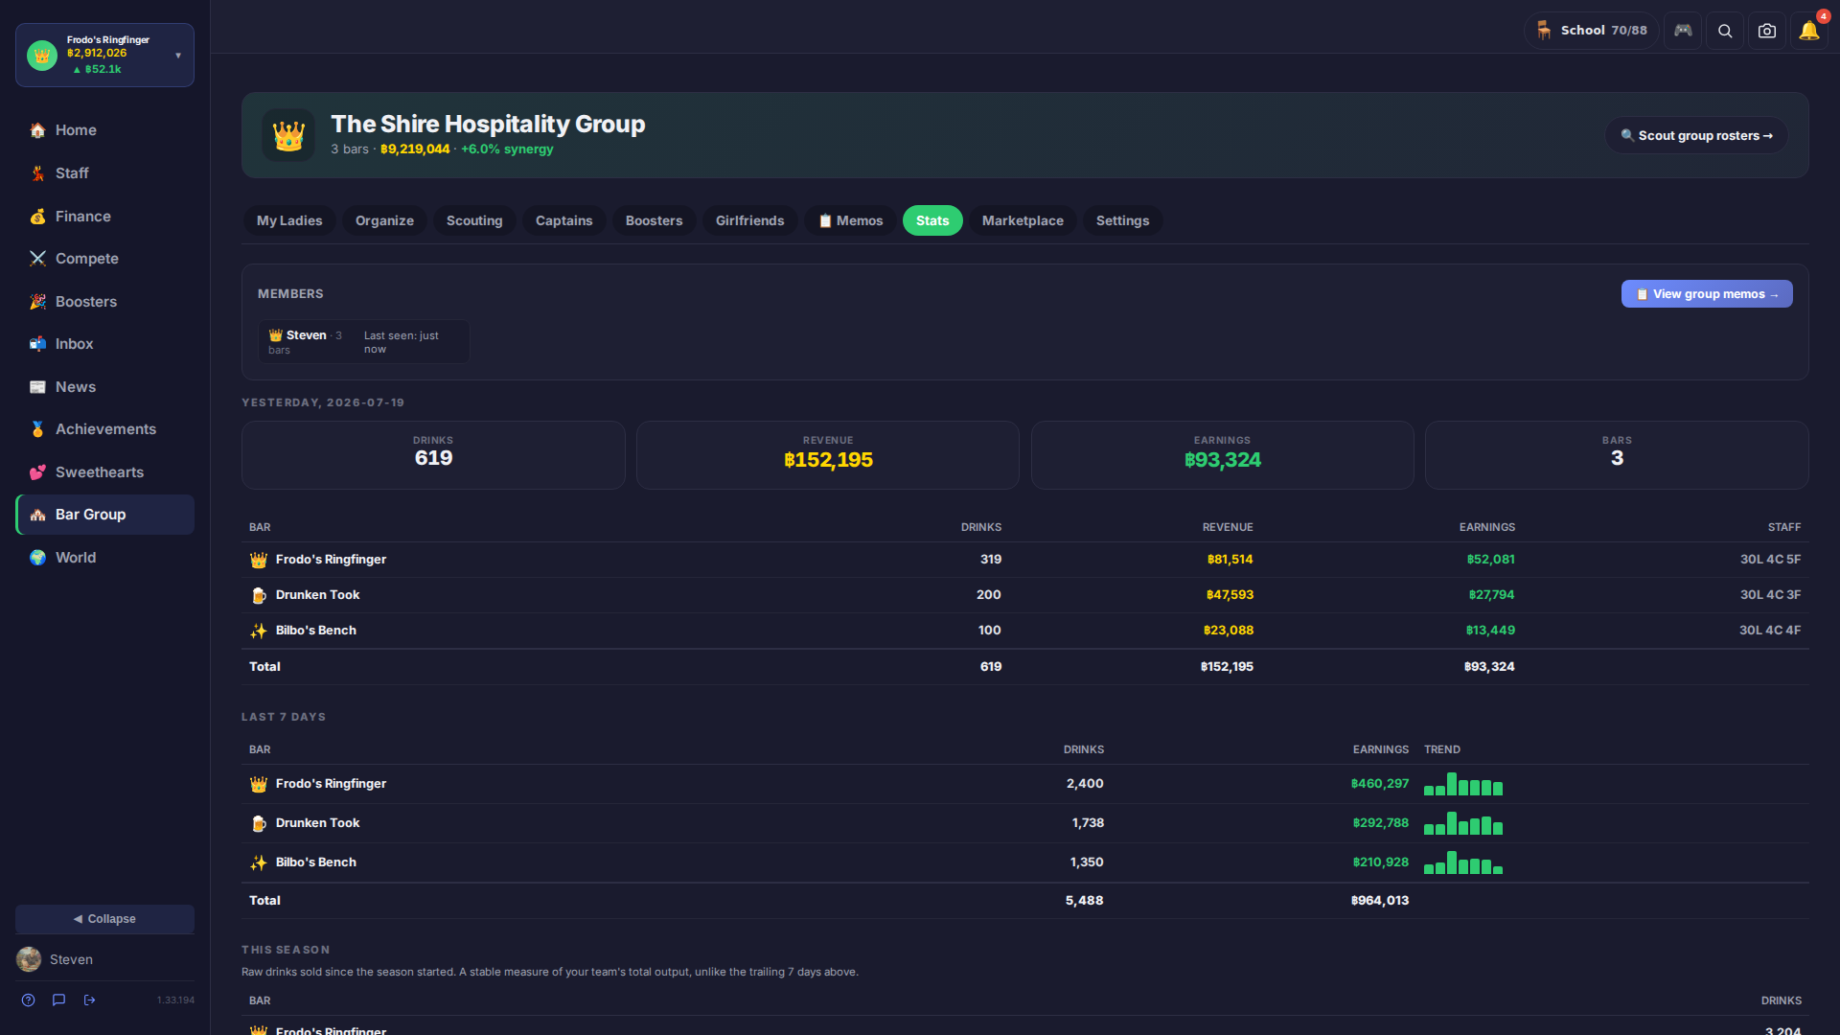This screenshot has height=1035, width=1840.
Task: Switch to the Organize tab
Action: (x=384, y=220)
